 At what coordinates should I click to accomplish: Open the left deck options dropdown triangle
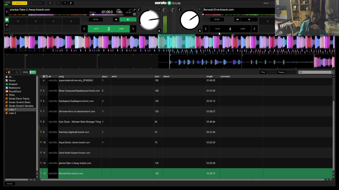pyautogui.click(x=159, y=9)
